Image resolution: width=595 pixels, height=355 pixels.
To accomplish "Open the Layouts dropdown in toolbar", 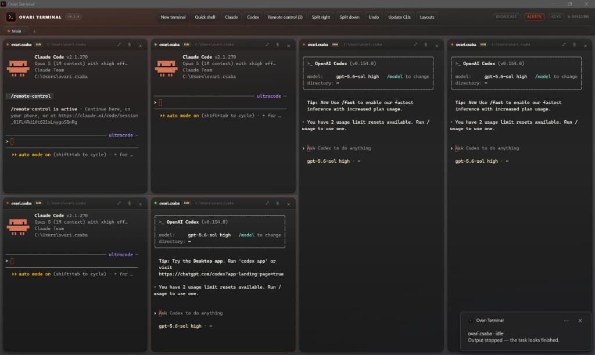I will [x=427, y=17].
